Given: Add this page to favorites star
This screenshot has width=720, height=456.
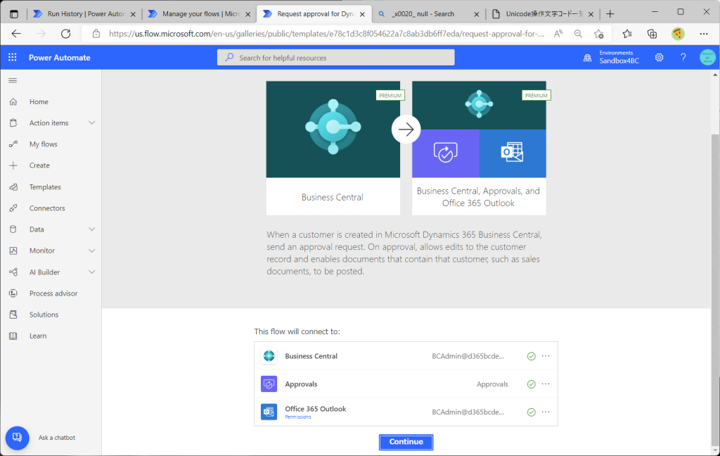Looking at the screenshot, I should (x=599, y=34).
